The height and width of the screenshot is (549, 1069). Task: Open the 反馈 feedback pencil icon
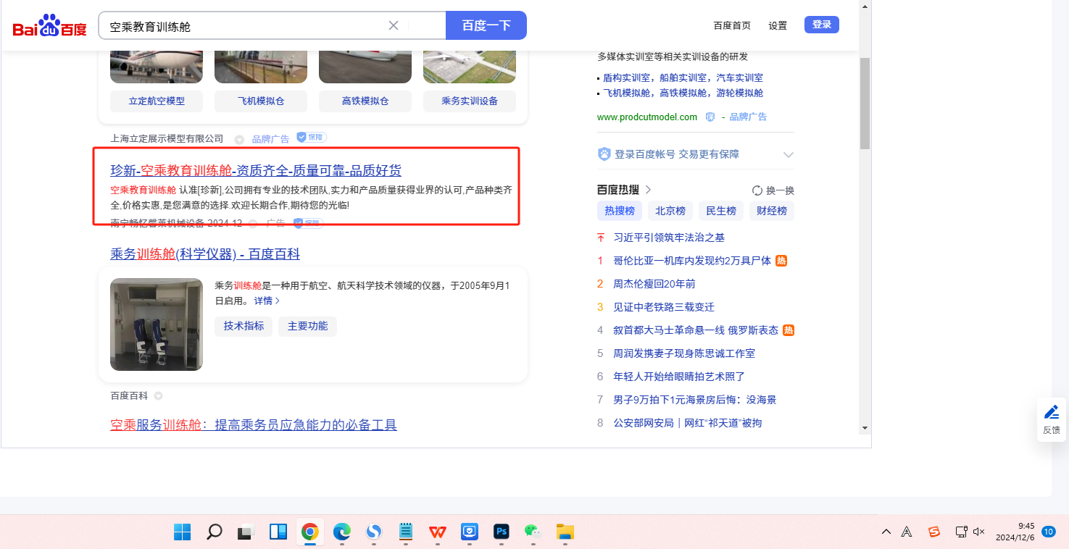(1051, 419)
